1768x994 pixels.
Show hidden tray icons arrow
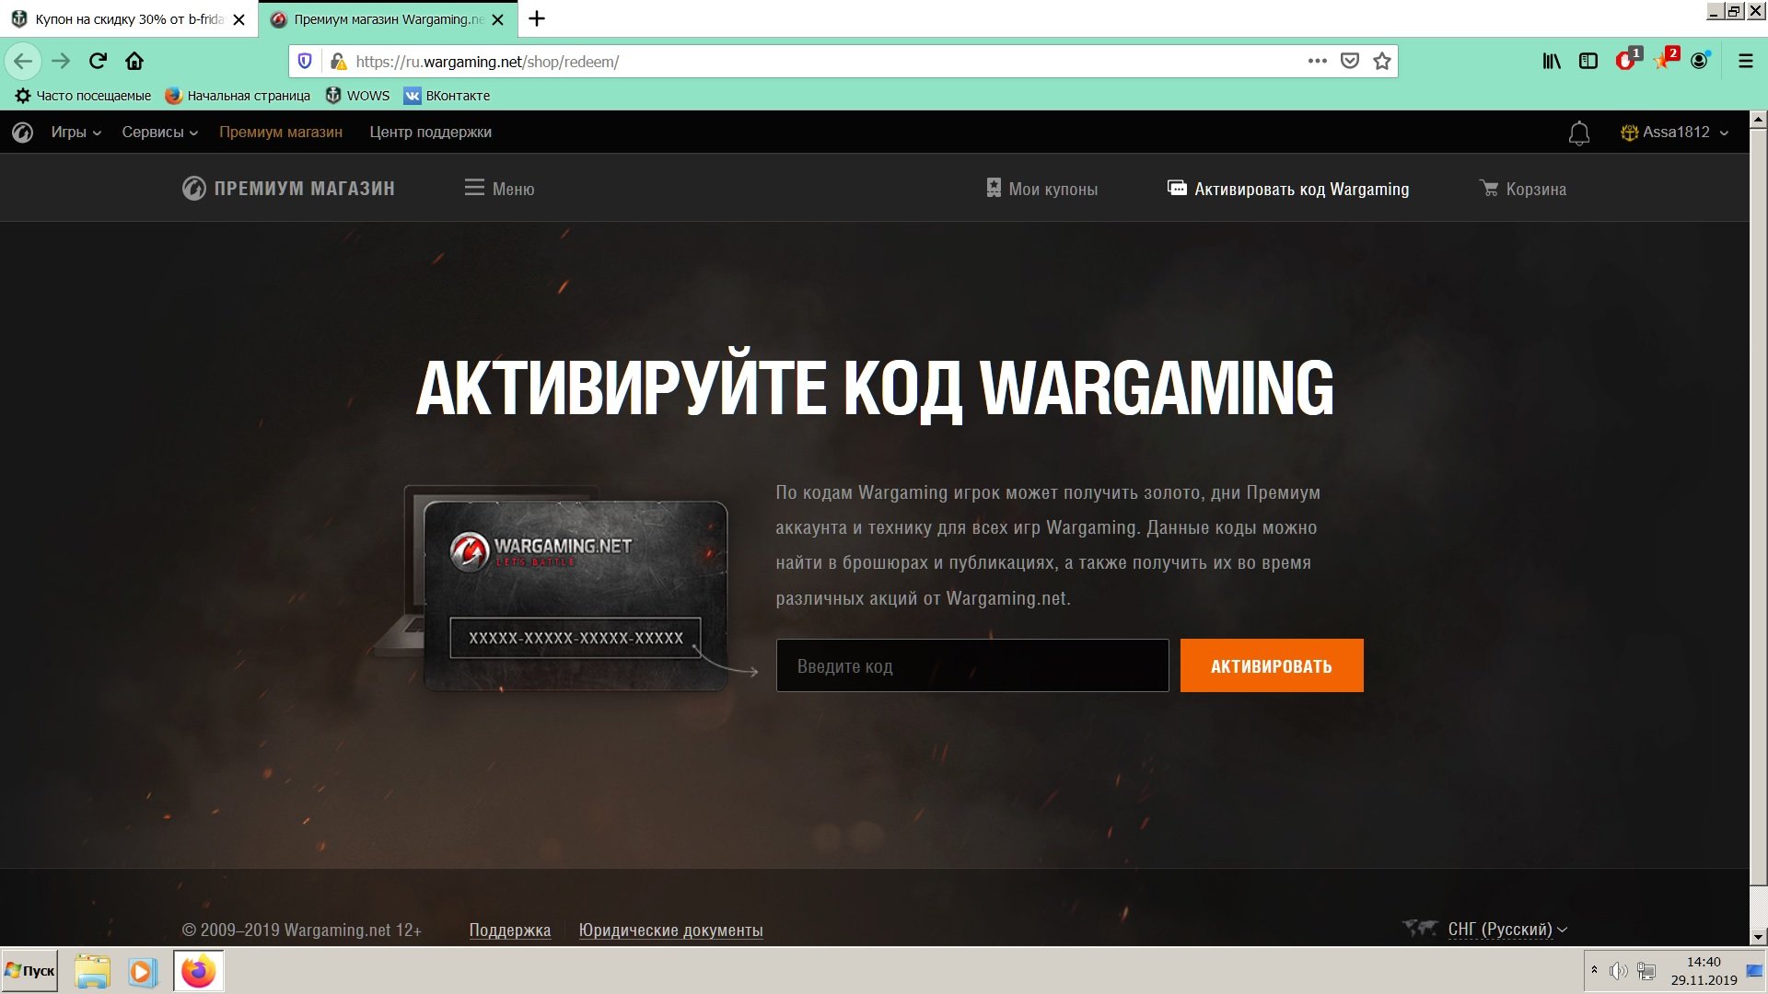coord(1594,970)
